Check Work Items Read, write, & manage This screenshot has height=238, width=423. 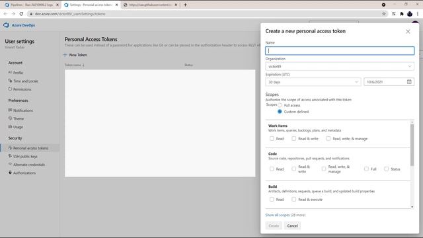[x=328, y=138]
